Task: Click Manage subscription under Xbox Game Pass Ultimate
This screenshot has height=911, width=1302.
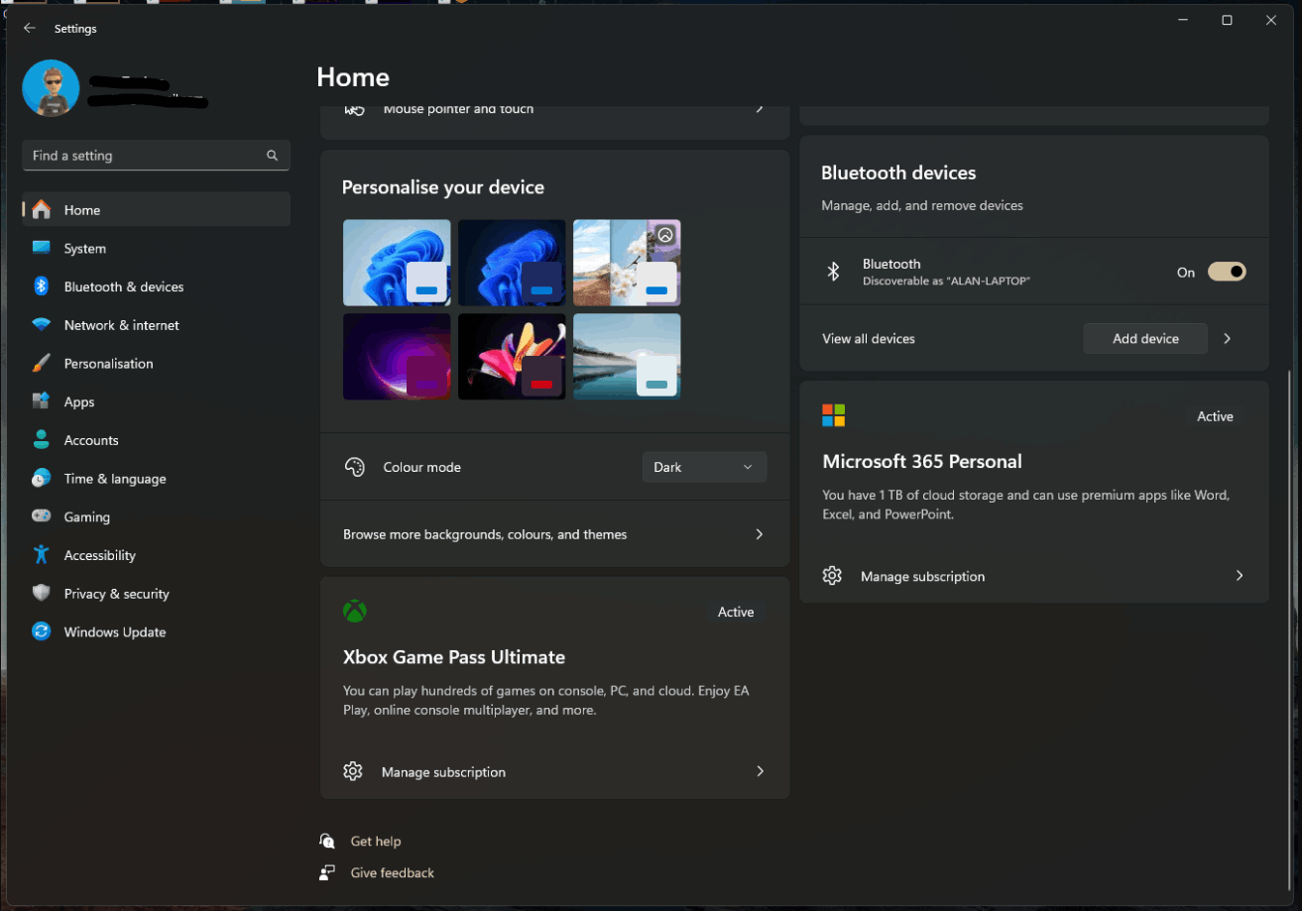Action: click(x=443, y=772)
